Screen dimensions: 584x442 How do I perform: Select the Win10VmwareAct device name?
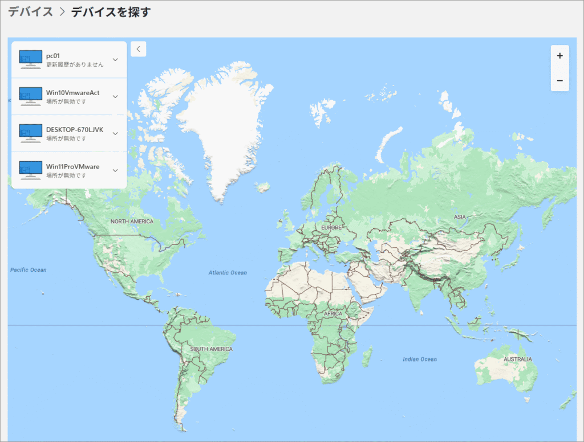tap(73, 92)
